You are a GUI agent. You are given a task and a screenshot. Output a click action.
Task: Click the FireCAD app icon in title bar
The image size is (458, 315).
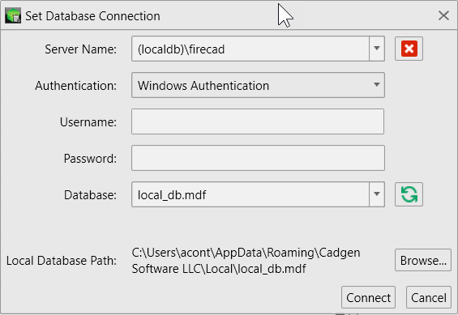(x=13, y=15)
